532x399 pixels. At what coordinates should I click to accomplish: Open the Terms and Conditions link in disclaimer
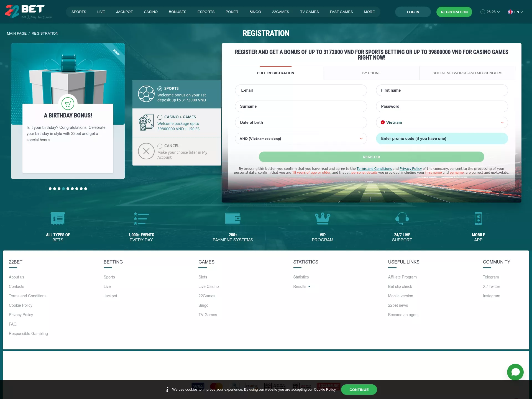pyautogui.click(x=374, y=168)
